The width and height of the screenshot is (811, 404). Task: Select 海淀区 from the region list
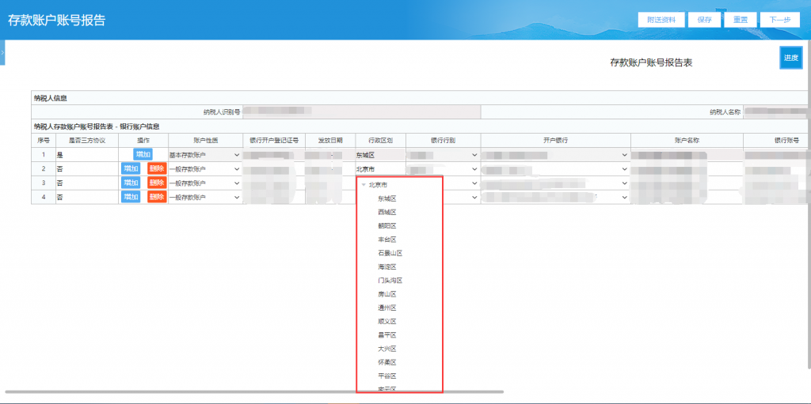(x=386, y=267)
